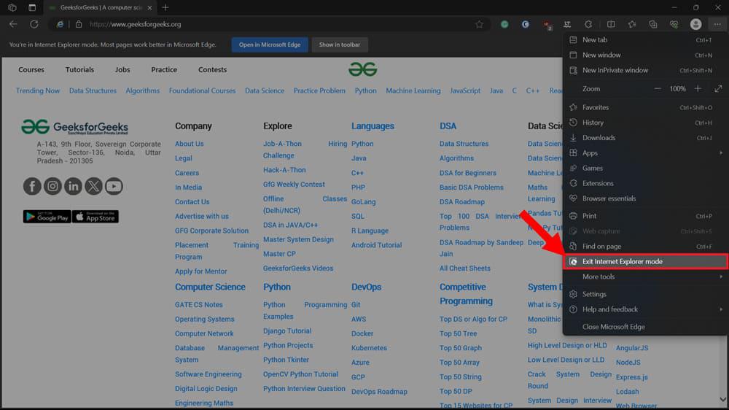Click the browser back arrow
This screenshot has height=410, width=729.
[13, 24]
